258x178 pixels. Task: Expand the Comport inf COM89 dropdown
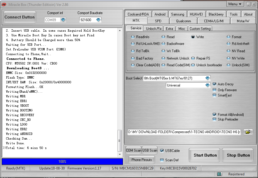pyautogui.click(x=63, y=20)
